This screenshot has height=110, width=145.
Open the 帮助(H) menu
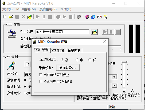[66, 9]
